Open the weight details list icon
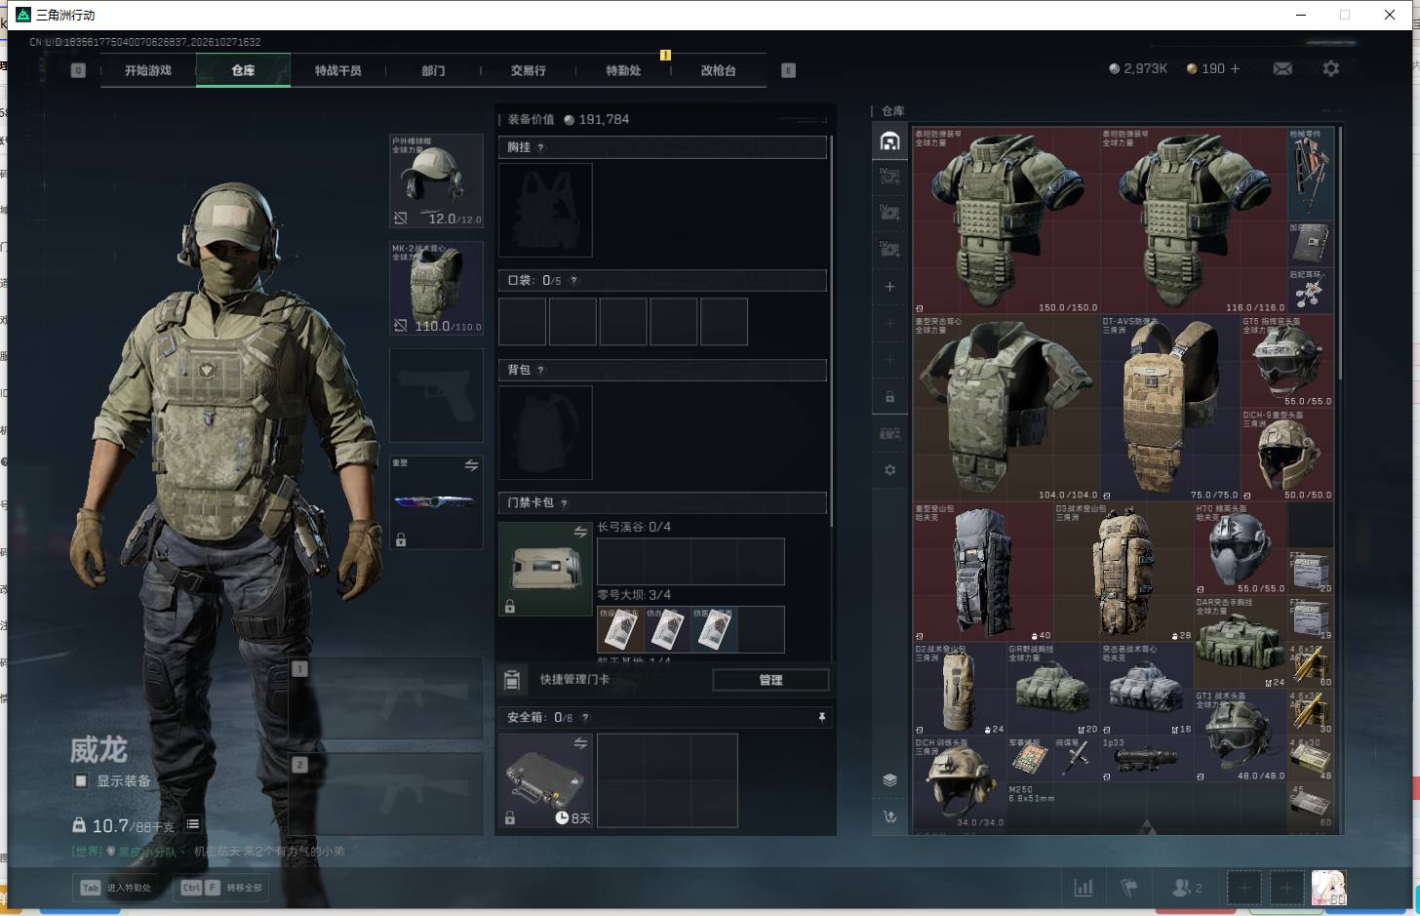 (193, 824)
